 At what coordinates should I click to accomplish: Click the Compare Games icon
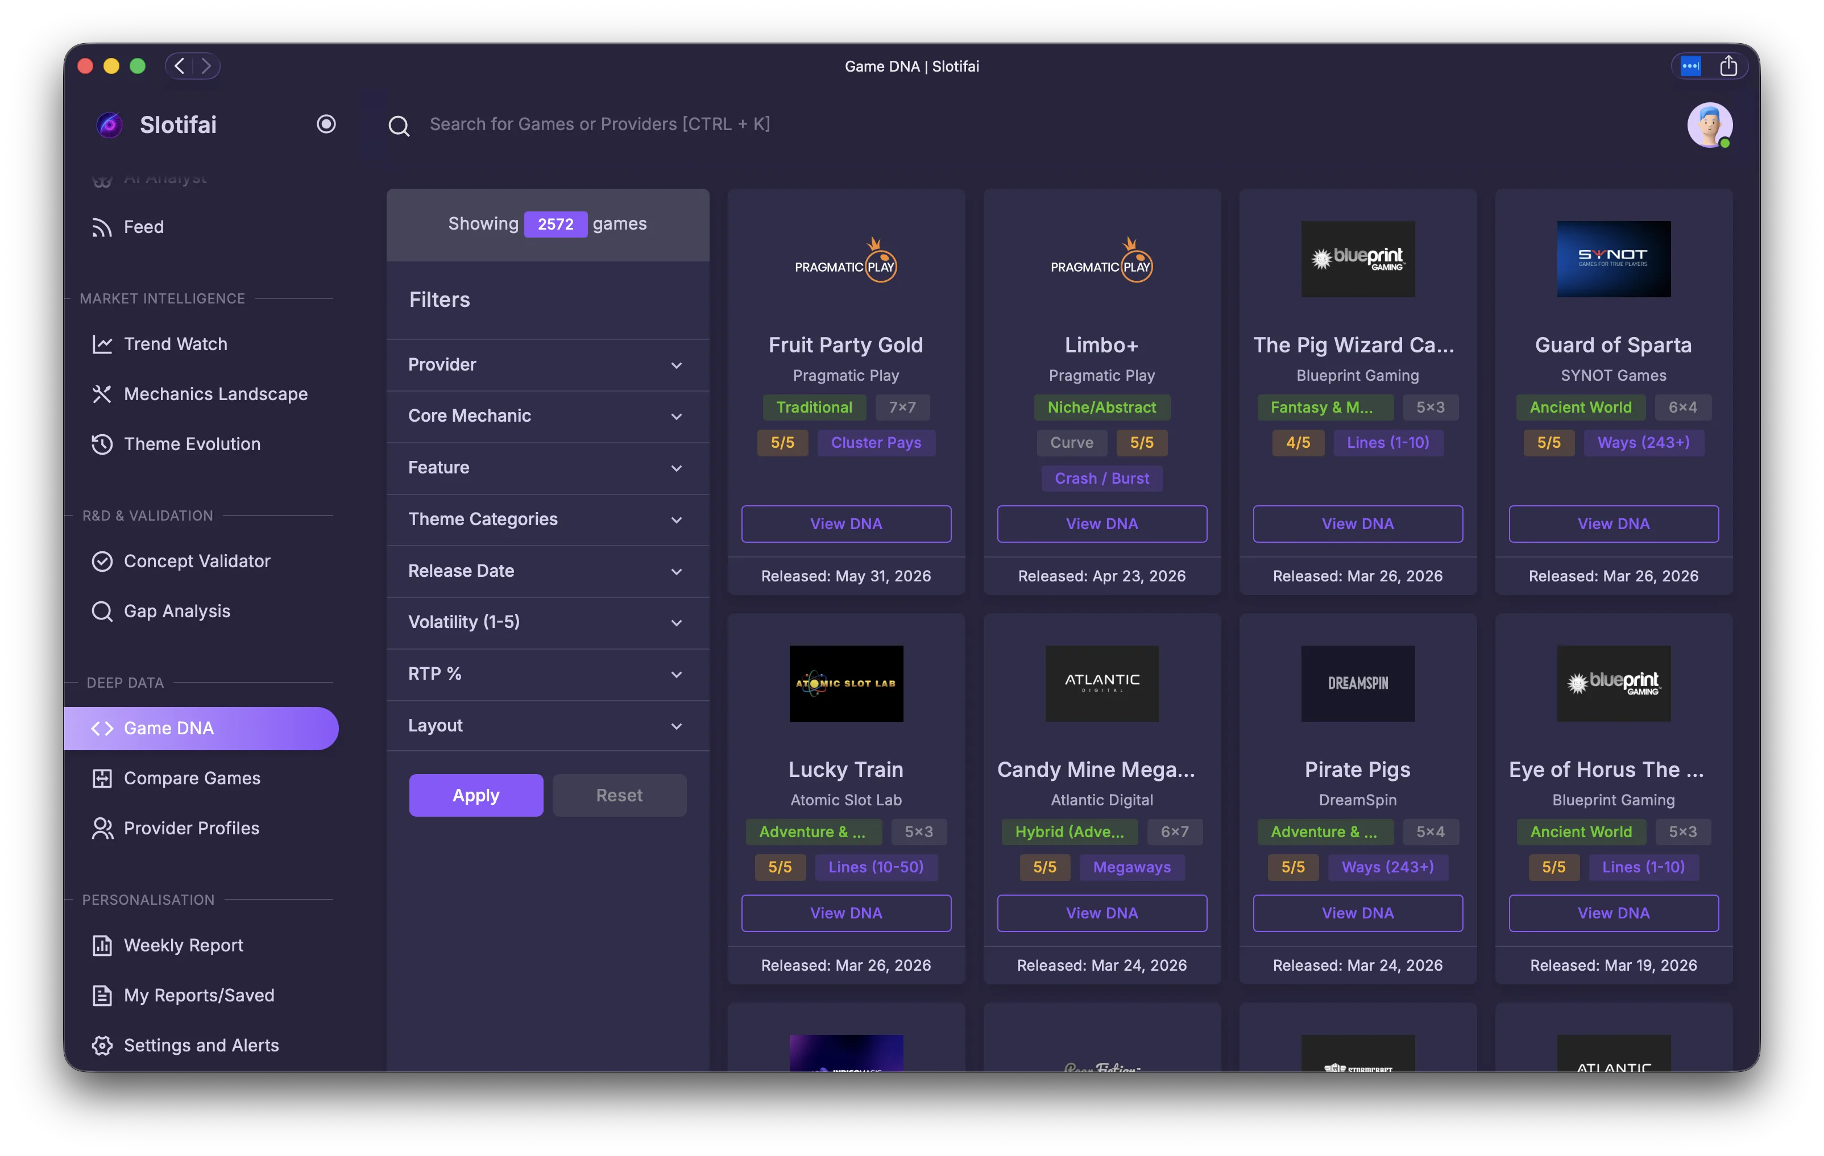[x=102, y=779]
